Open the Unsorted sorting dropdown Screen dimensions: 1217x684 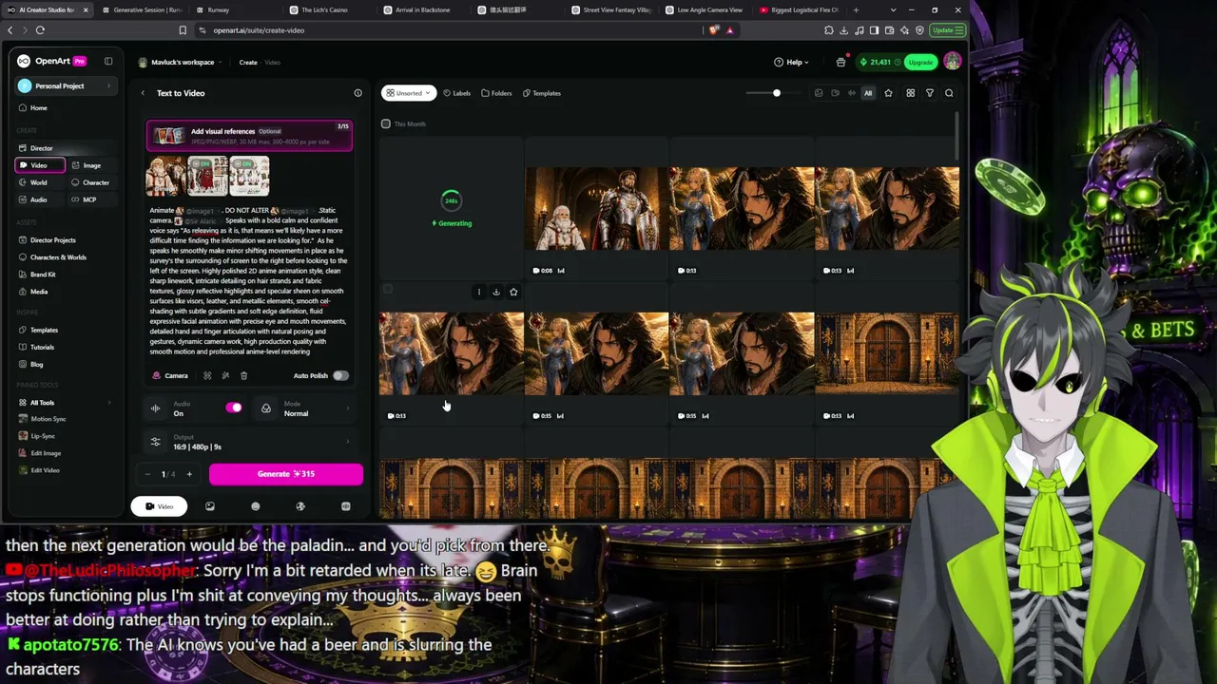pyautogui.click(x=408, y=93)
